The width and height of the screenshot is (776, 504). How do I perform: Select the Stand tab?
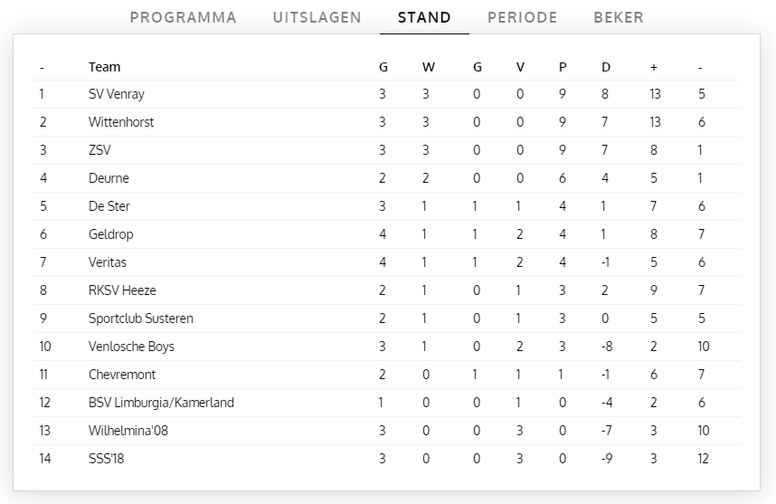pyautogui.click(x=424, y=17)
